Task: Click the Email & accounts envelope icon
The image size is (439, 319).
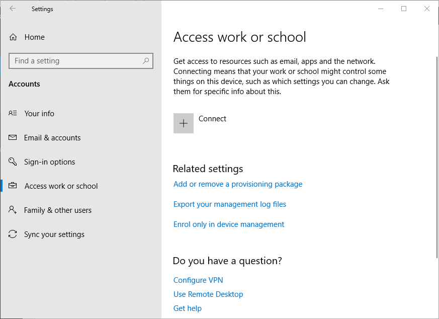Action: click(x=13, y=137)
